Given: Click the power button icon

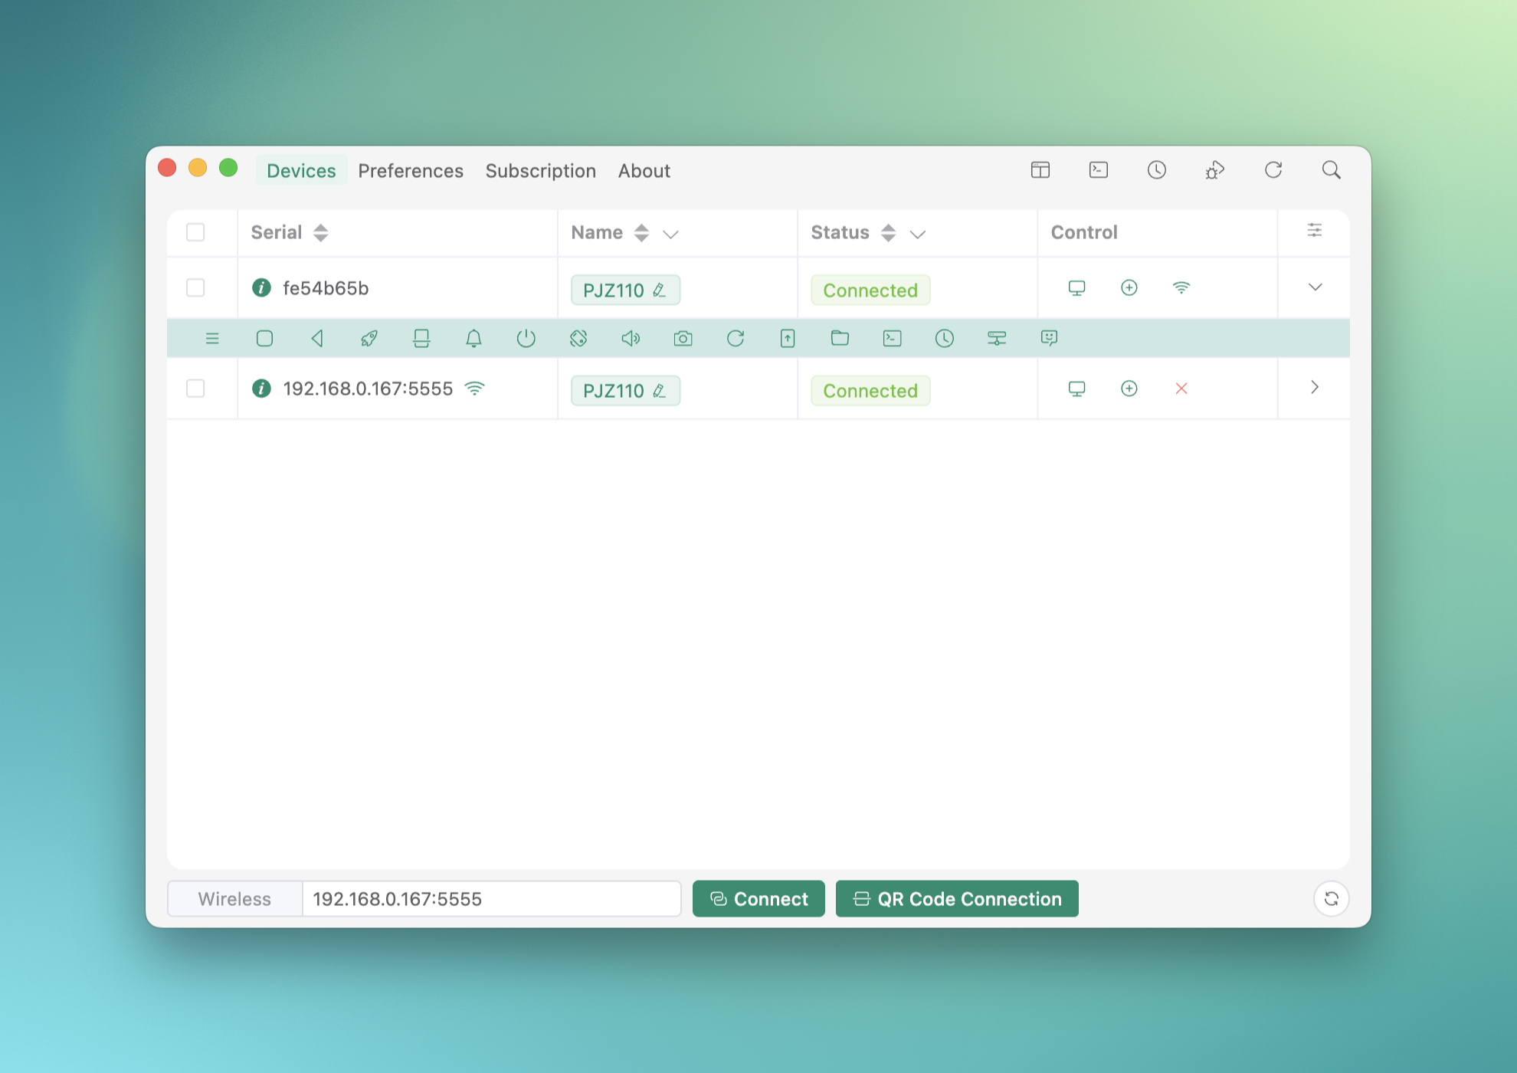Looking at the screenshot, I should click(x=526, y=338).
